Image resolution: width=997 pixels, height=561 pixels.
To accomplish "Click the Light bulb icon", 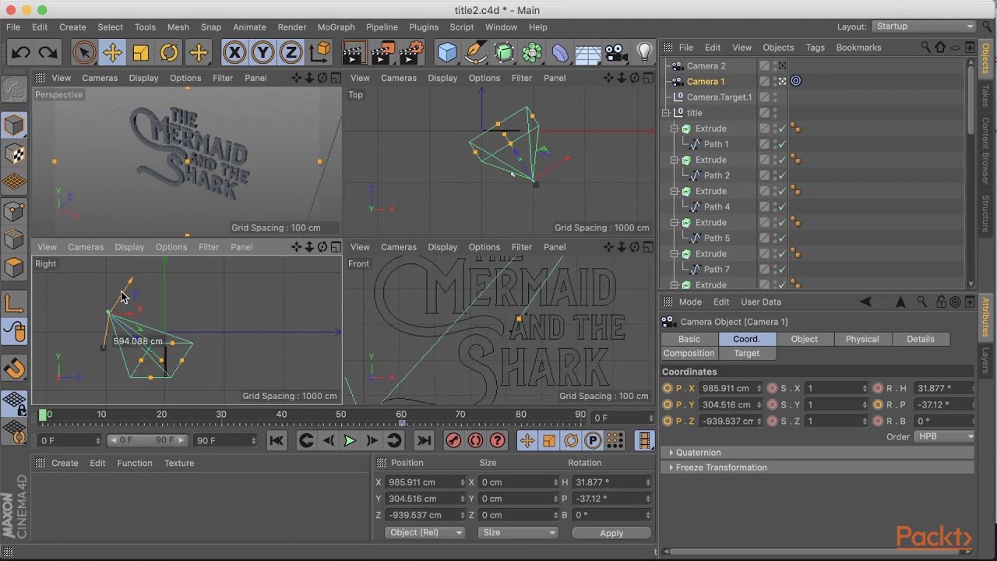I will (644, 53).
